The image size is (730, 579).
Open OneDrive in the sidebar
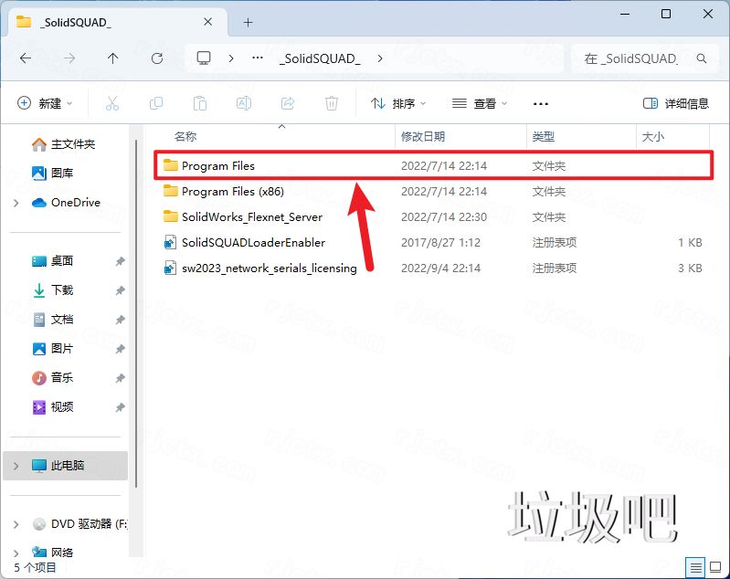pyautogui.click(x=66, y=203)
